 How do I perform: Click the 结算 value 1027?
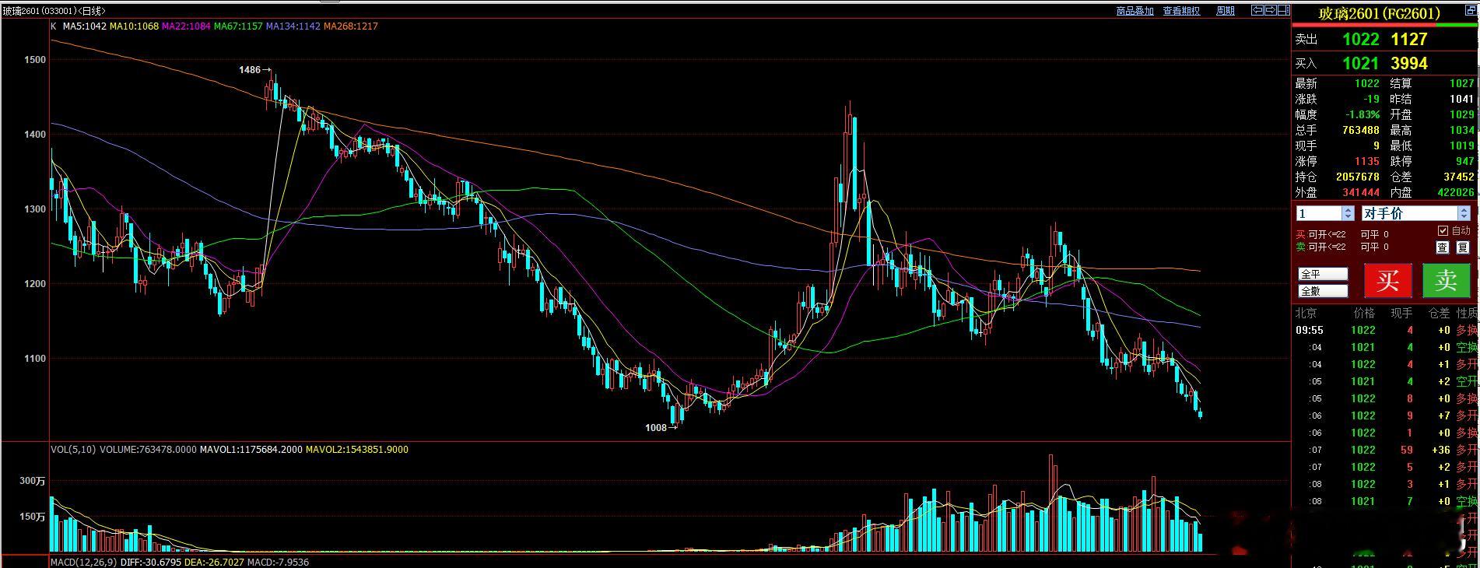click(x=1461, y=83)
